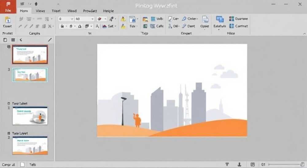The image size is (307, 168).
Task: Click the green table icon below picture icon
Action: [145, 26]
